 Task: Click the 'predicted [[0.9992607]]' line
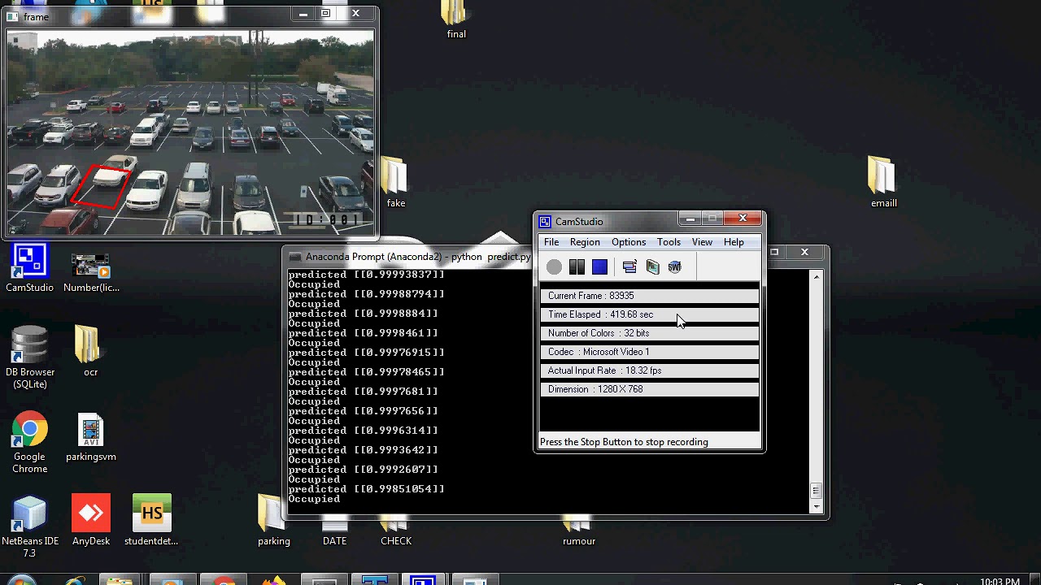click(x=363, y=470)
